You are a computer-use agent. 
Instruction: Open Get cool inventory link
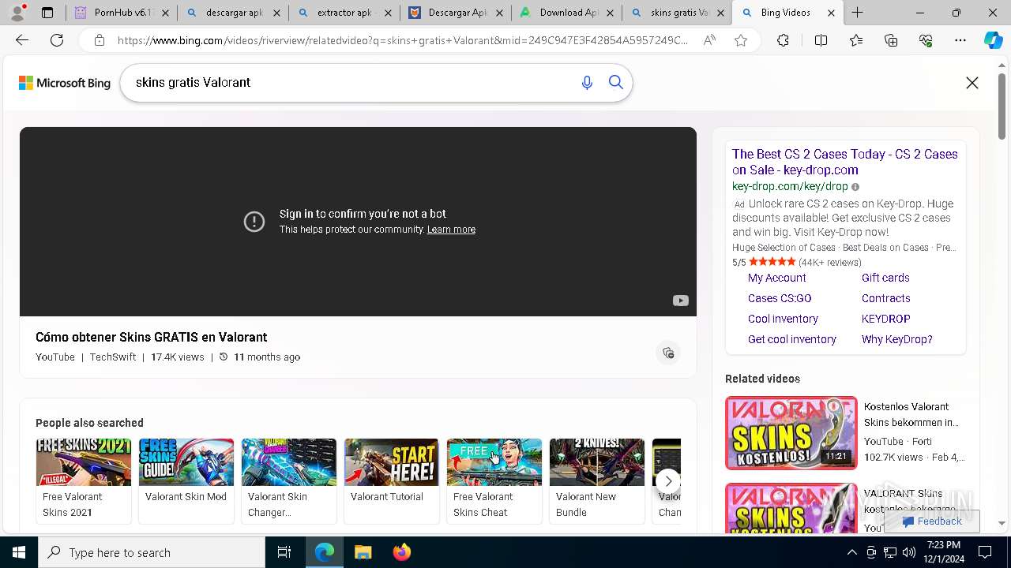[791, 339]
